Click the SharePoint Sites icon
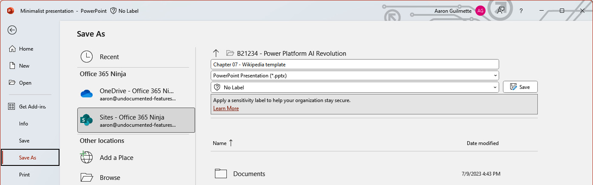 coord(87,120)
